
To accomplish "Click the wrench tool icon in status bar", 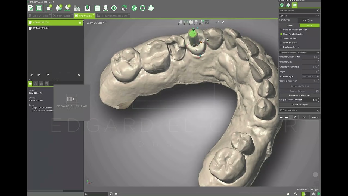I will 296,194.
